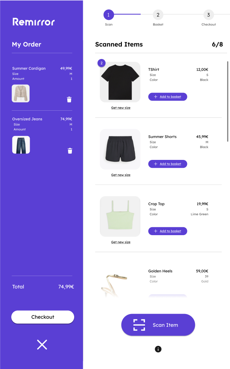Viewport: 230px width, 369px height.
Task: Get a new size for Summer Shorts
Action: coord(121,175)
